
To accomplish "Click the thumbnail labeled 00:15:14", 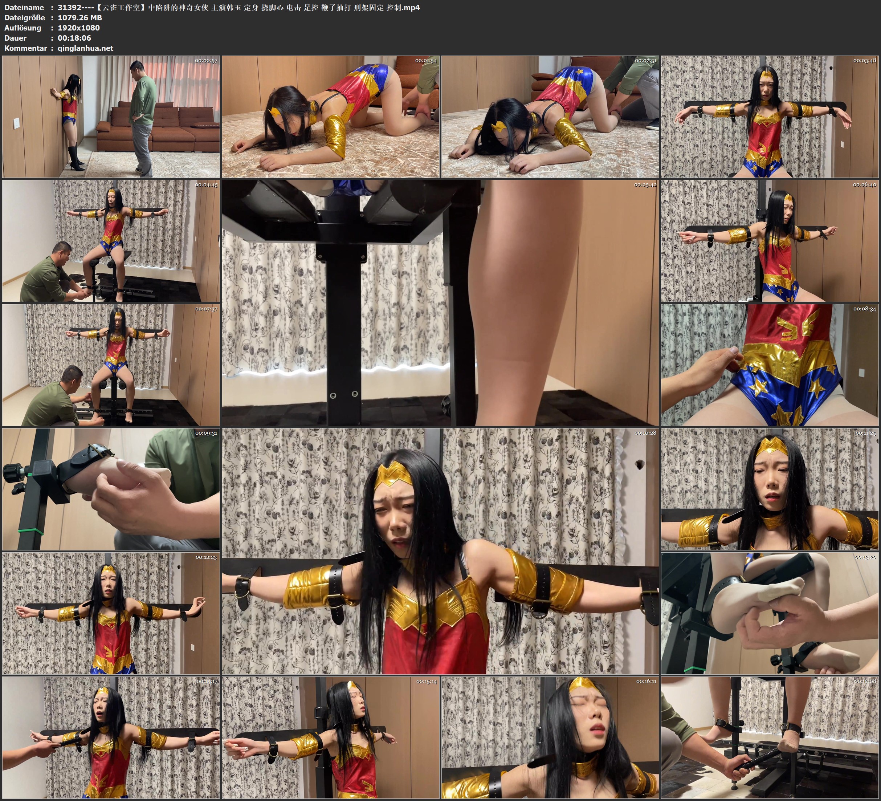I will pos(331,737).
